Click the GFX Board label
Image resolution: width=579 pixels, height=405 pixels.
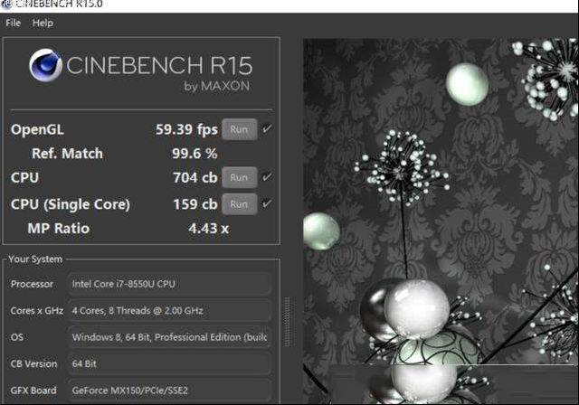(x=33, y=391)
